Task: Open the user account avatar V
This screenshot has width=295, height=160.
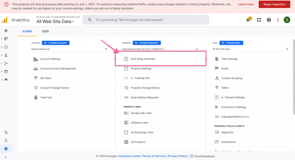Action: coord(287,20)
